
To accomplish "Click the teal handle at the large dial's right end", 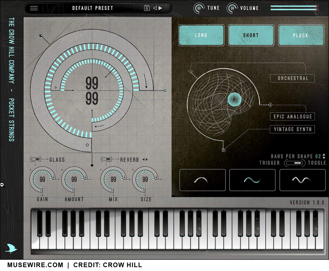I will [x=165, y=90].
